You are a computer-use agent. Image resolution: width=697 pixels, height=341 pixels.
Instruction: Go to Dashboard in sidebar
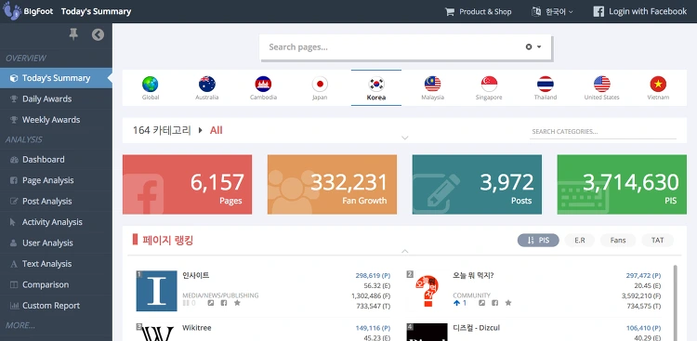(x=56, y=159)
